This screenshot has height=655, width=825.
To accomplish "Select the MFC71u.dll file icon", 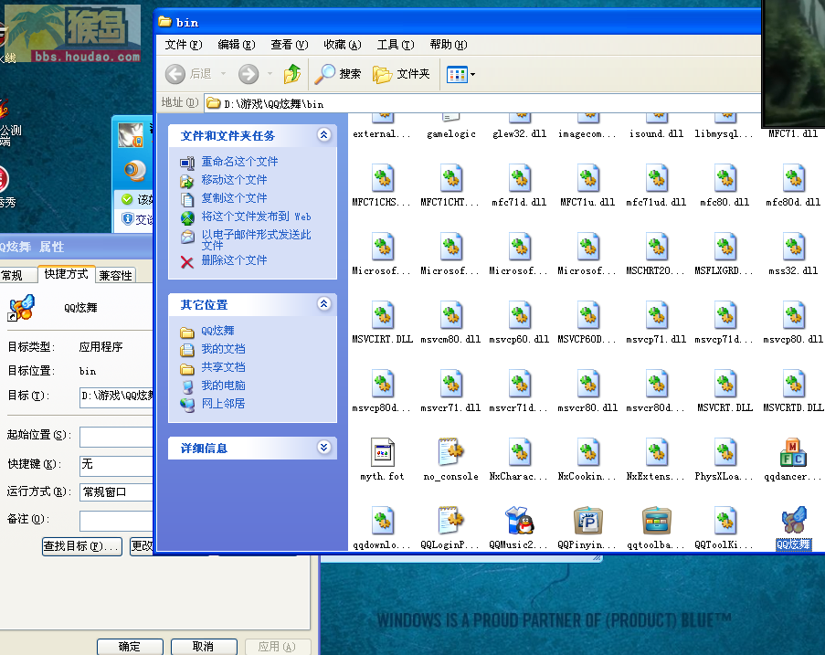I will 587,178.
